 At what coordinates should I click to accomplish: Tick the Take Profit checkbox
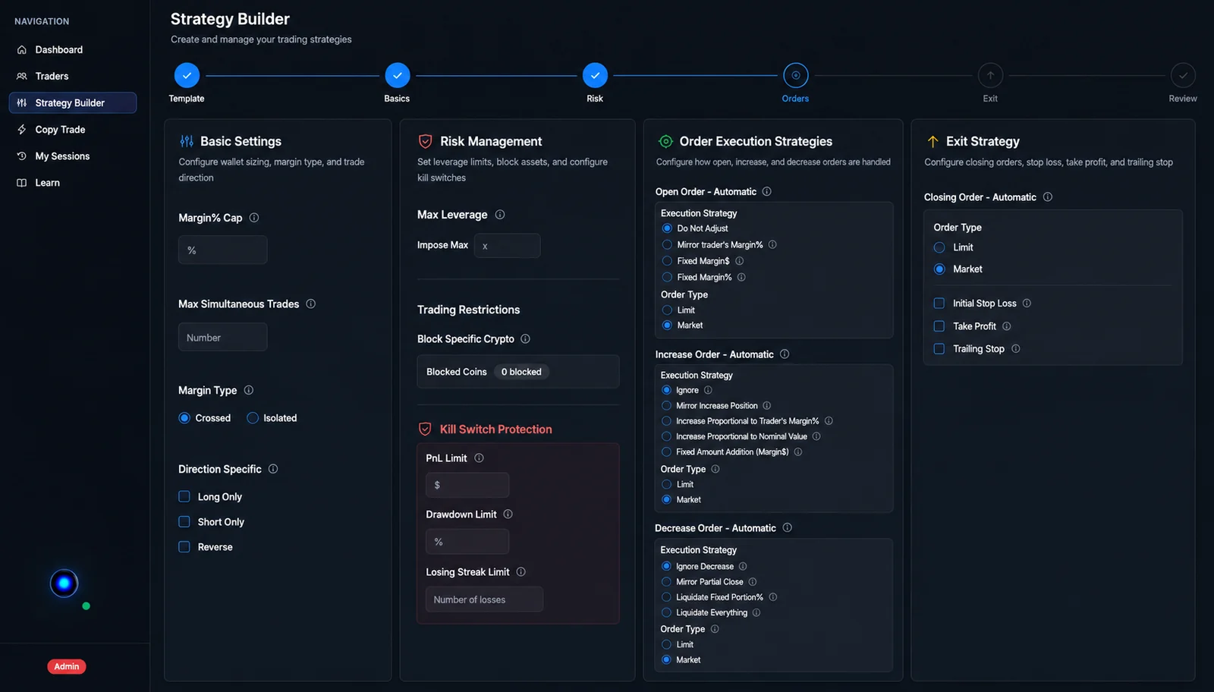(939, 326)
